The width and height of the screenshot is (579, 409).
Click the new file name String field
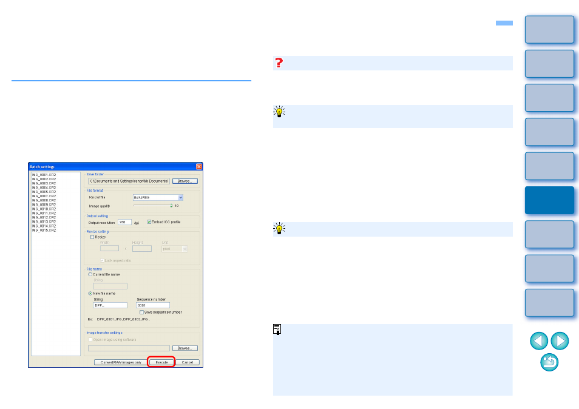[x=110, y=305]
